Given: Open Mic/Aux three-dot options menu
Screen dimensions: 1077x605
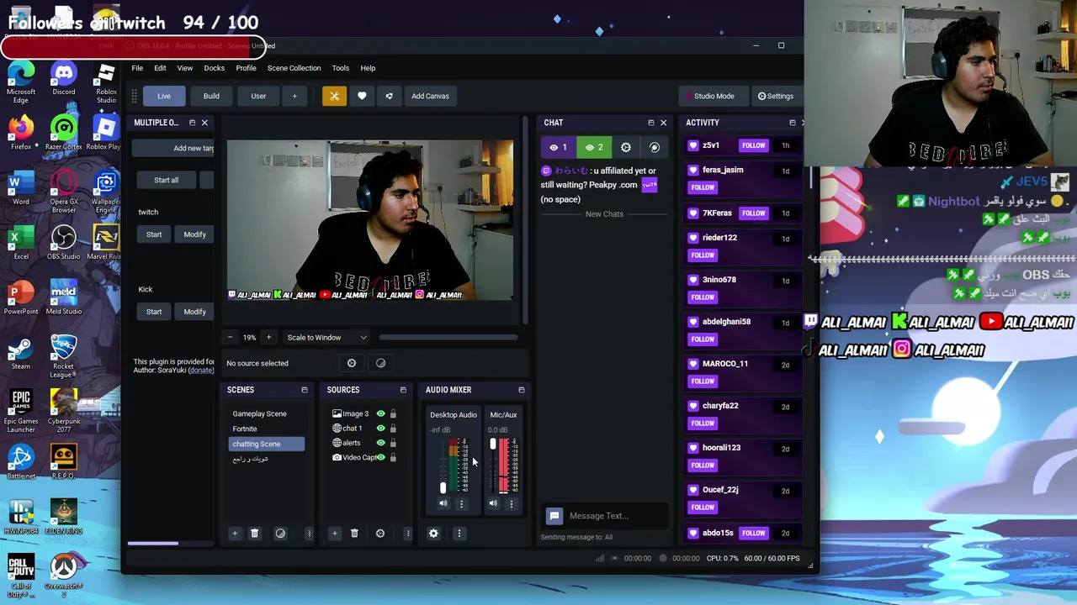Looking at the screenshot, I should point(512,504).
